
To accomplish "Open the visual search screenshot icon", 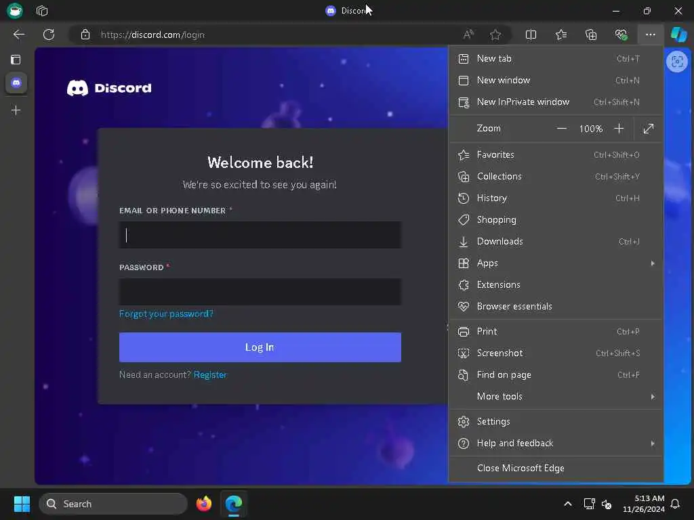I will 677,62.
